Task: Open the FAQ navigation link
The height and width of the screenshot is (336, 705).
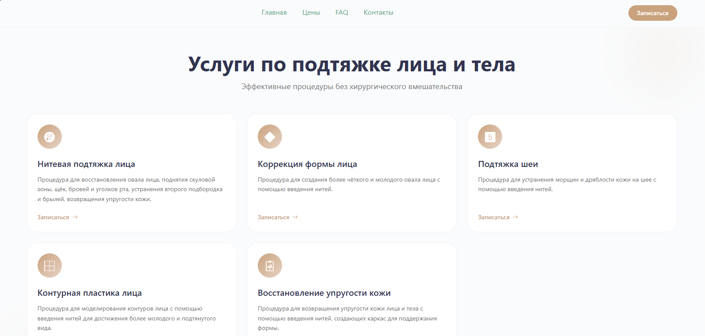Action: pos(342,13)
